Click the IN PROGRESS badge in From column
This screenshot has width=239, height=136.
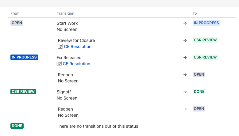[24, 57]
